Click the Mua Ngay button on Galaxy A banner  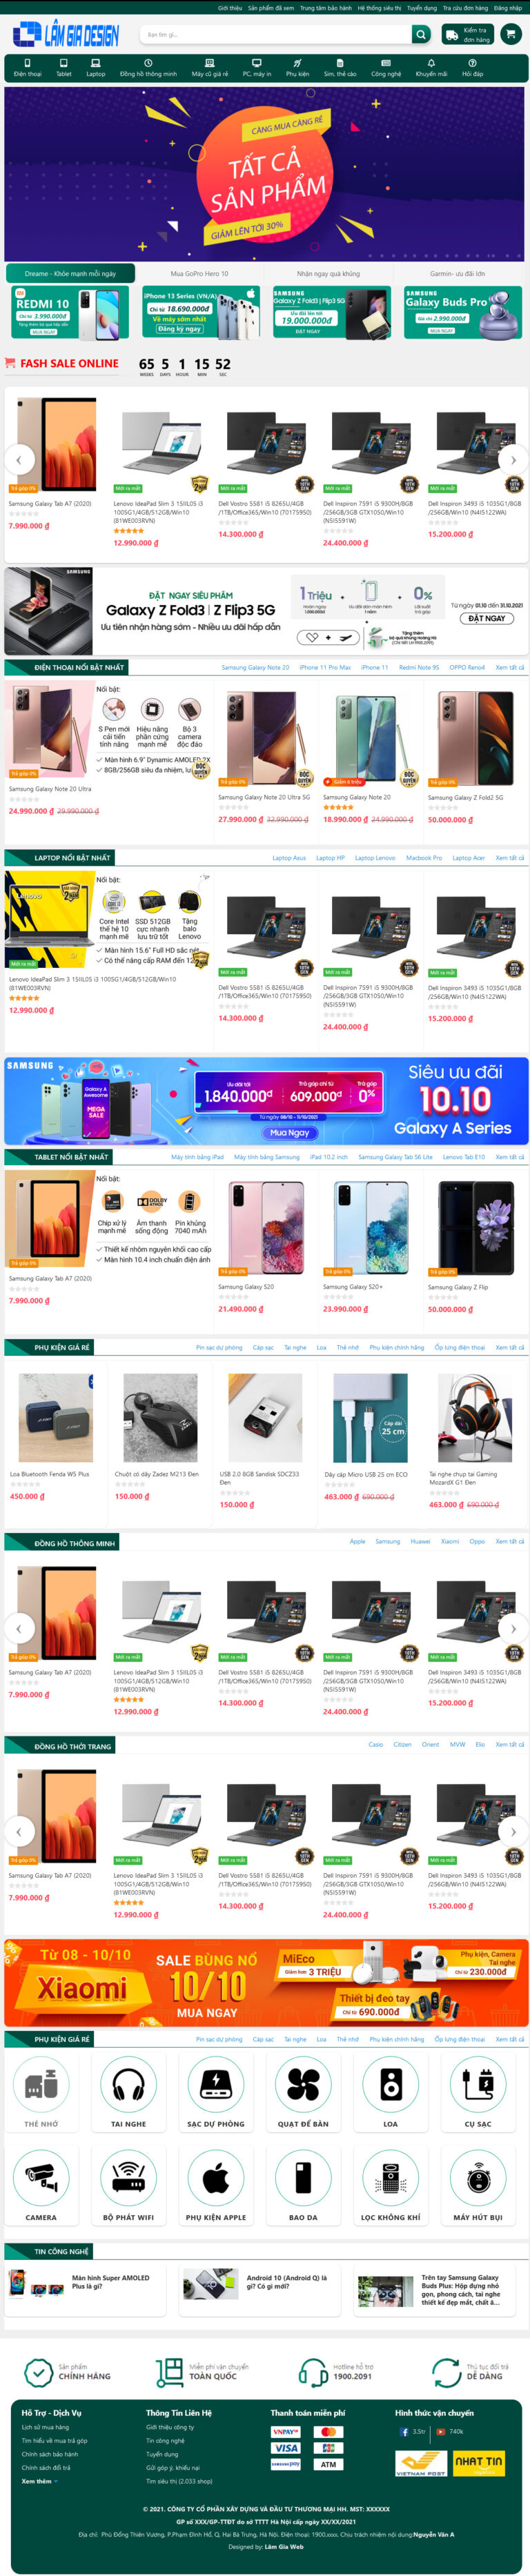click(290, 1133)
